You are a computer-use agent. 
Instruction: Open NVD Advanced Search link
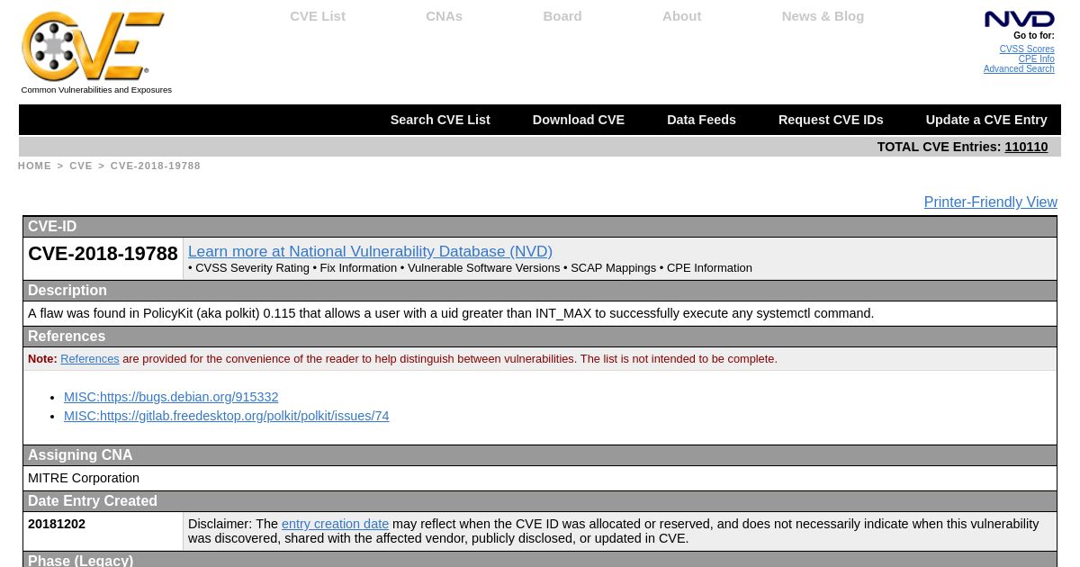coord(1019,69)
